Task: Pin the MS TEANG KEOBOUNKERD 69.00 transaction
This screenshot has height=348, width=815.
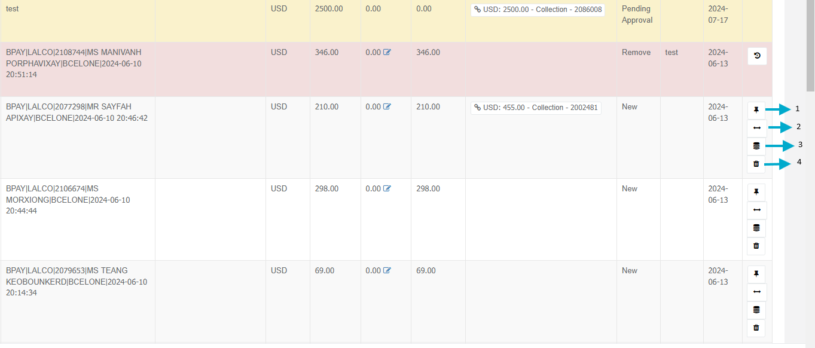Action: coord(756,274)
